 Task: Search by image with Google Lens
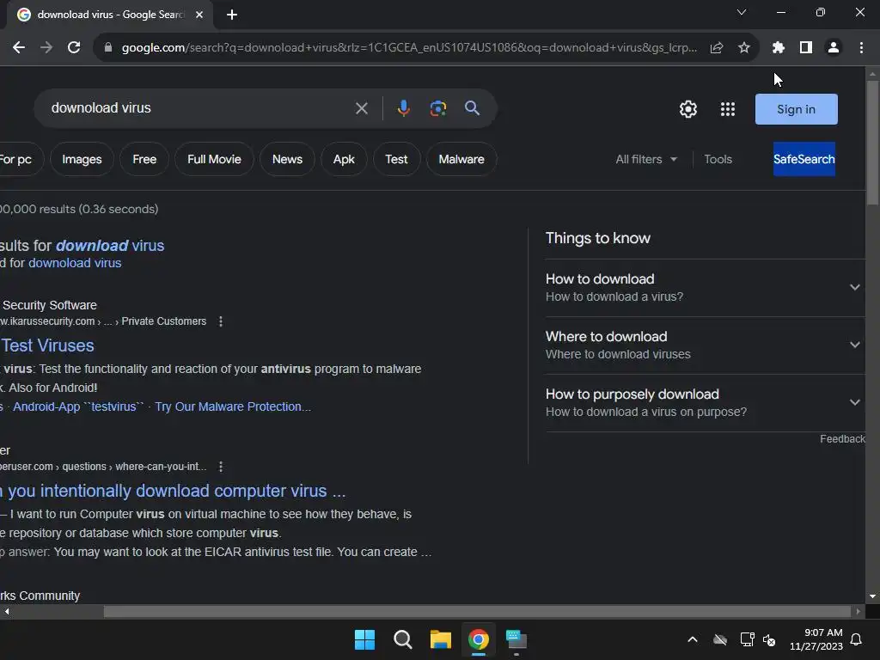[438, 108]
